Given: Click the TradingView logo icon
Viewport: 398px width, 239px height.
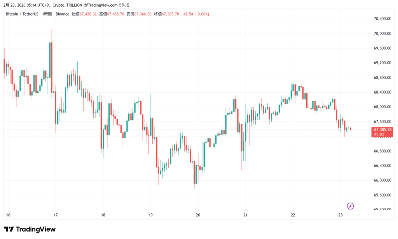Looking at the screenshot, I should tap(9, 229).
